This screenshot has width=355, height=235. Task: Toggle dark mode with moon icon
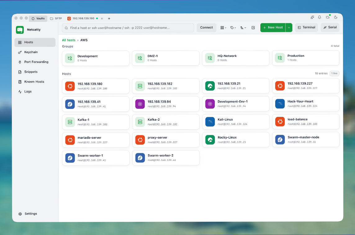click(x=336, y=17)
